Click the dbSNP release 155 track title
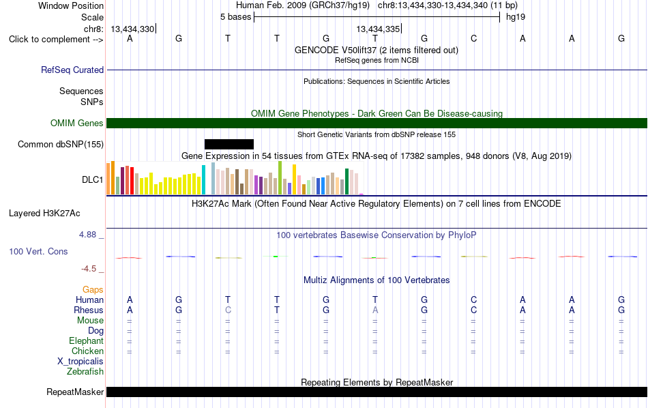648x408 pixels. point(377,134)
